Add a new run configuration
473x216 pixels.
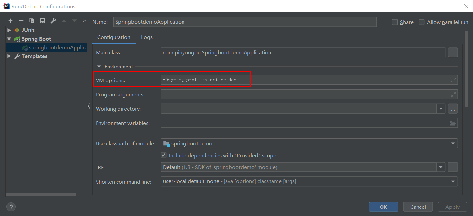(11, 21)
